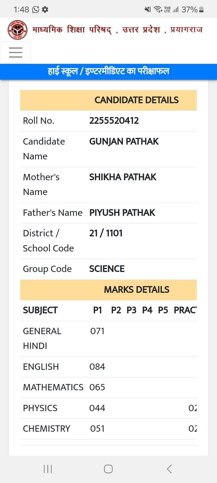Select the MATHEMATICS marks row

[108, 388]
